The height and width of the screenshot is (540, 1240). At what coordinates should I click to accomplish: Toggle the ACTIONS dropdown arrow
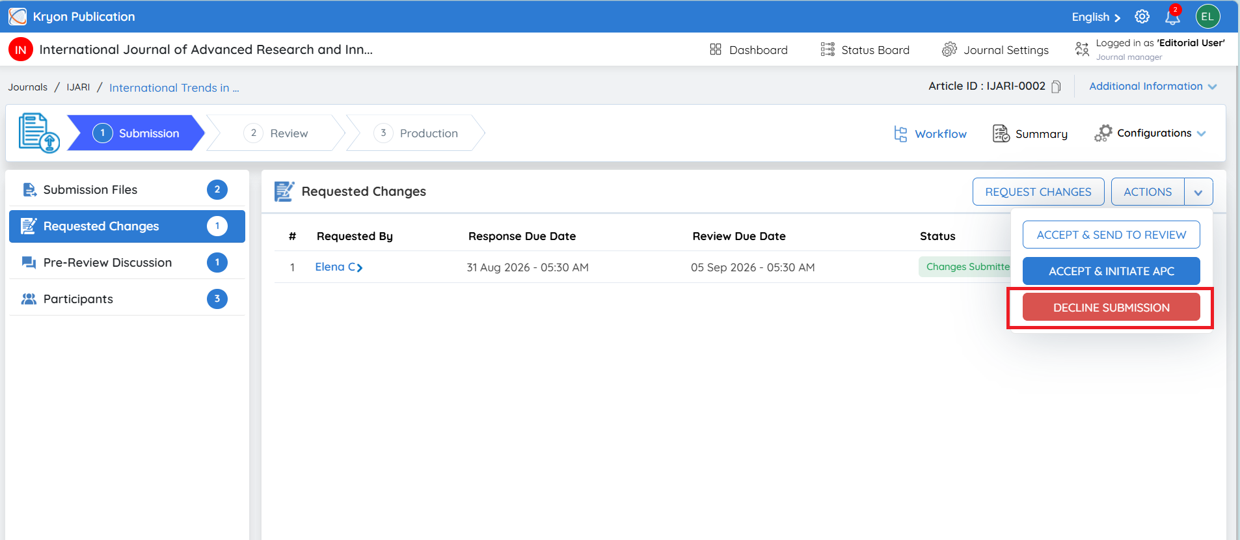[x=1198, y=192]
